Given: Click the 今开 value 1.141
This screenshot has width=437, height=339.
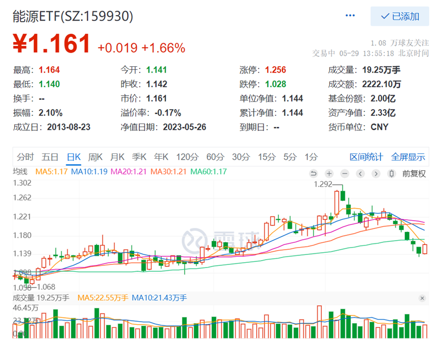Looking at the screenshot, I should click(x=157, y=70).
